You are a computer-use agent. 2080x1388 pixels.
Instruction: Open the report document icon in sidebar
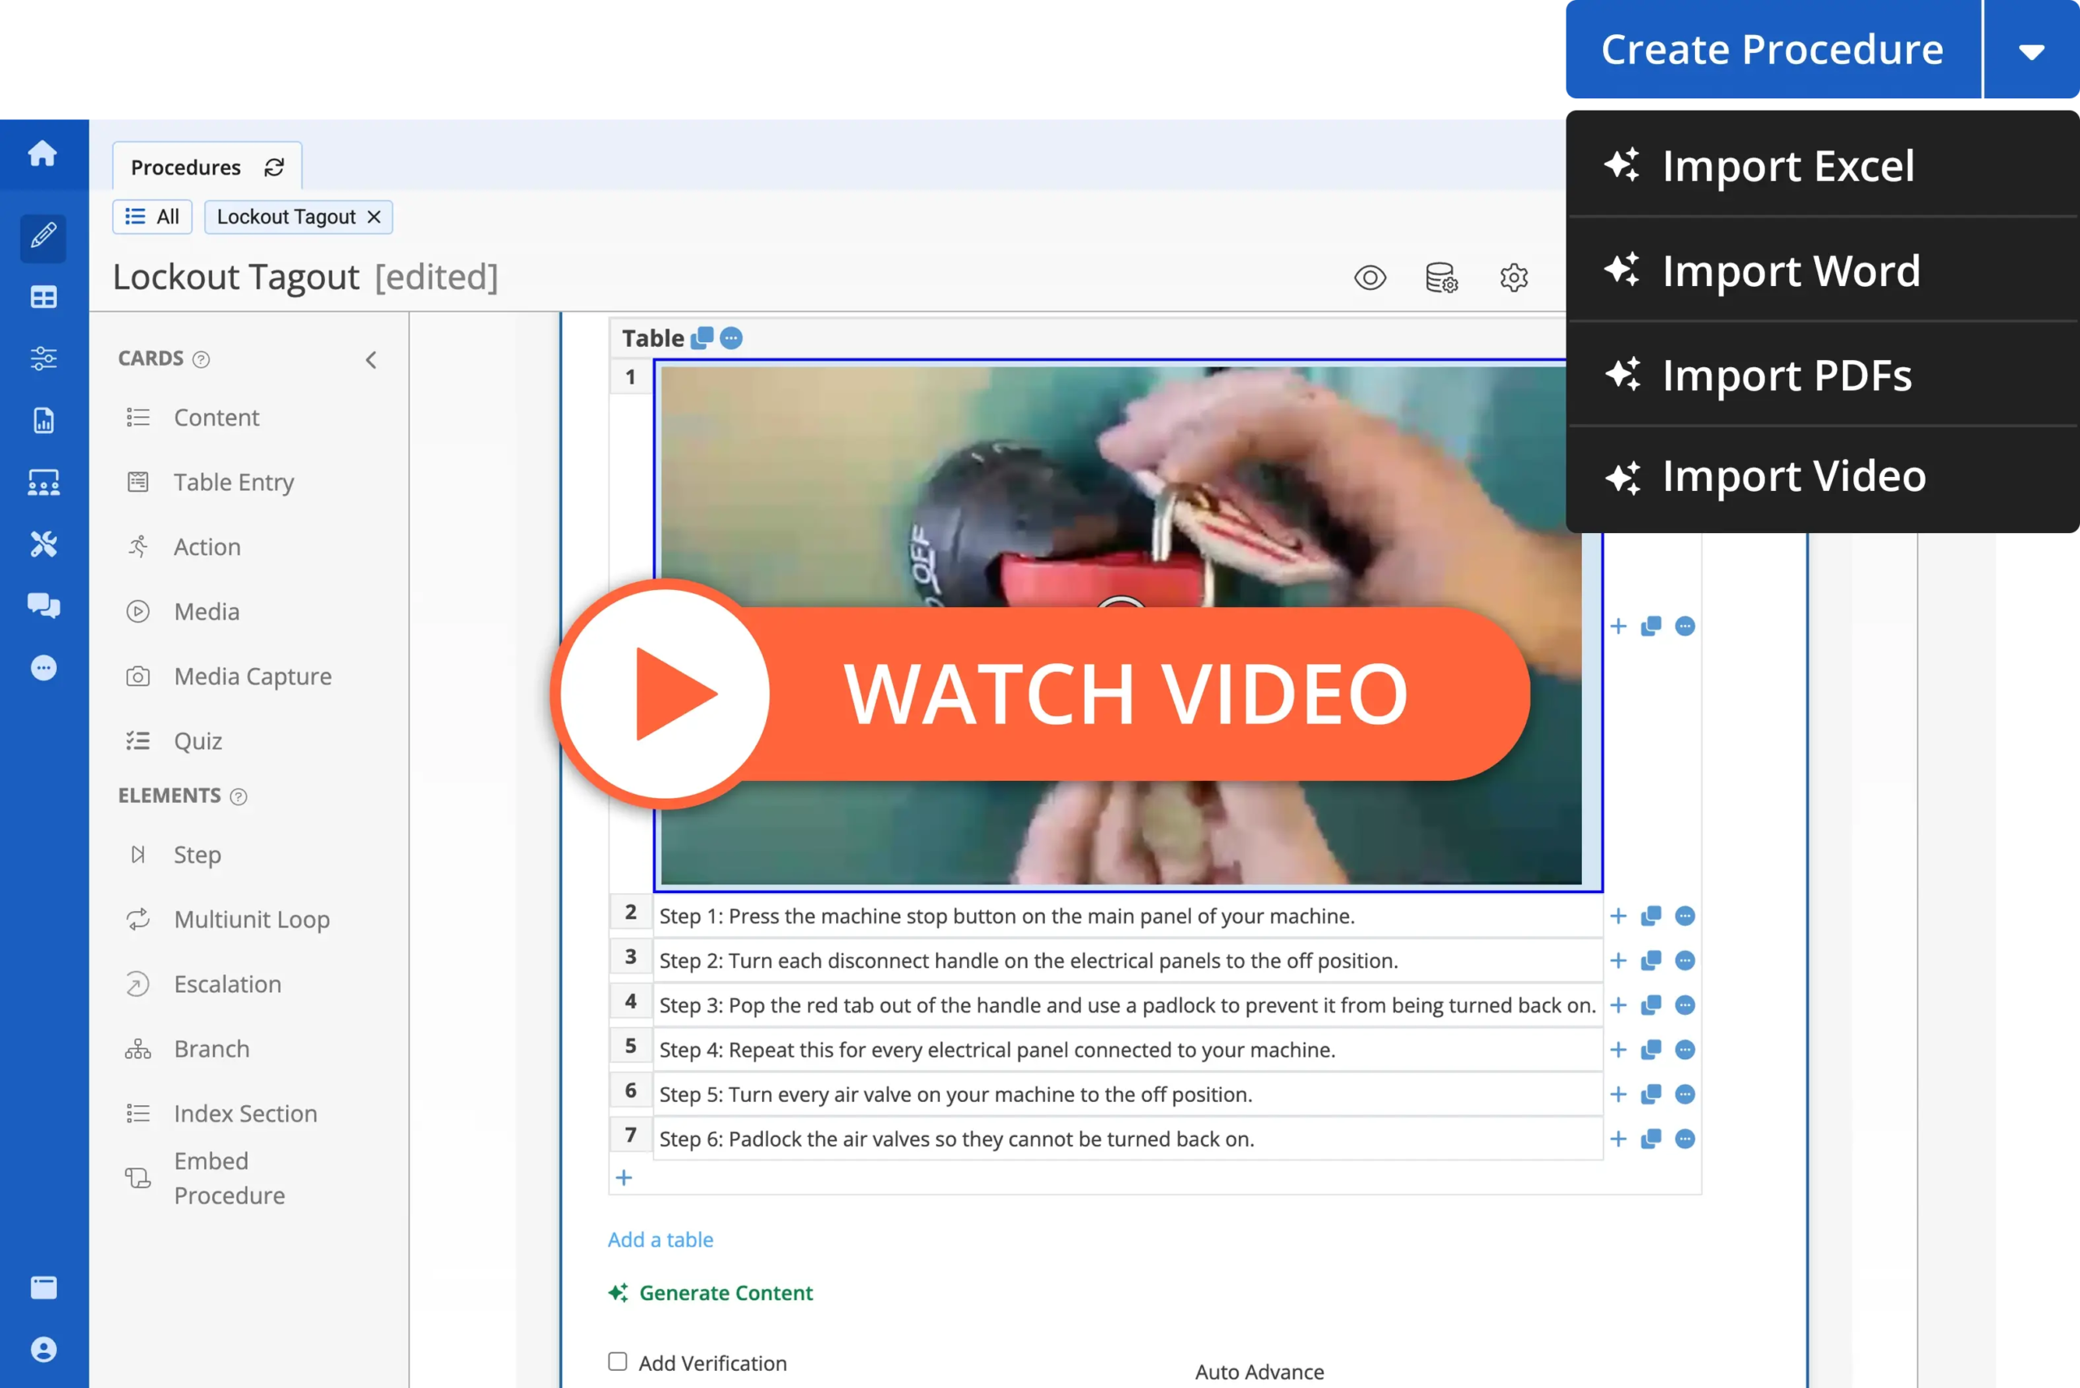(x=43, y=420)
